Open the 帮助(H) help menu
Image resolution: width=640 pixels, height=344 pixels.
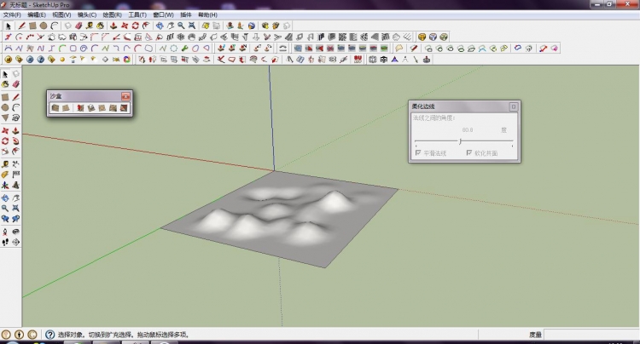click(207, 14)
